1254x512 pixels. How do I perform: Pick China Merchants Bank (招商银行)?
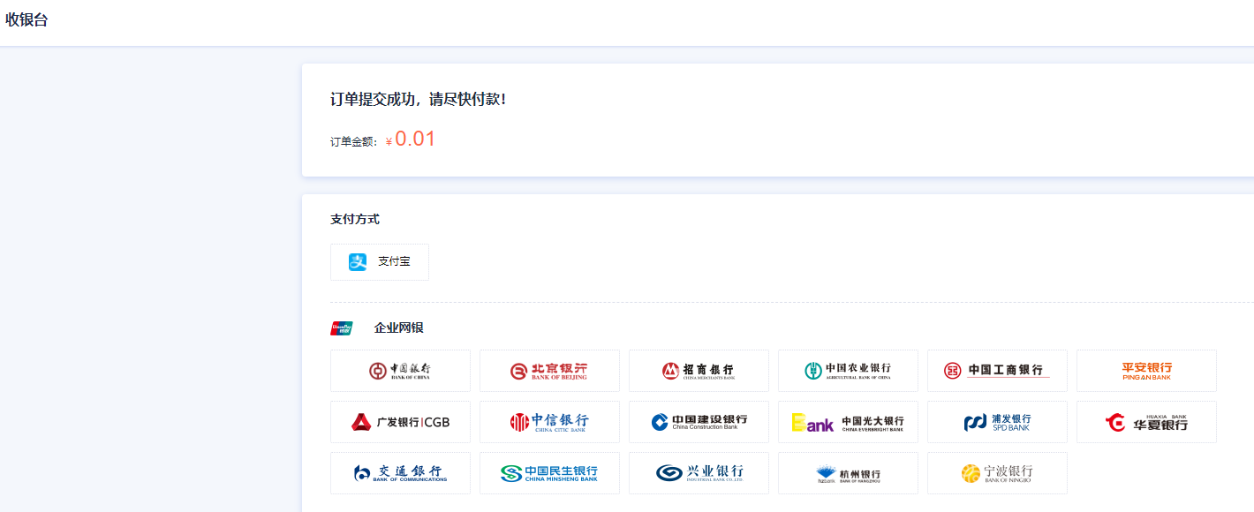(x=699, y=371)
